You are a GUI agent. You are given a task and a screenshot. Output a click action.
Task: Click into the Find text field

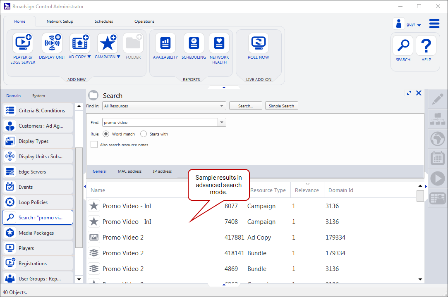click(x=160, y=122)
